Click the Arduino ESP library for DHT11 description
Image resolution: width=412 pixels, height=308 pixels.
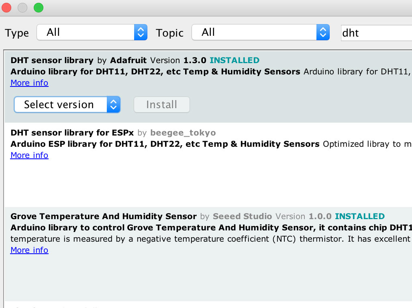pos(165,144)
